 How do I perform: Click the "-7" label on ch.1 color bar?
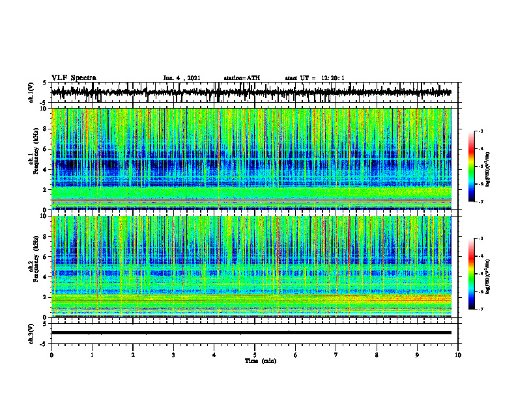point(481,202)
